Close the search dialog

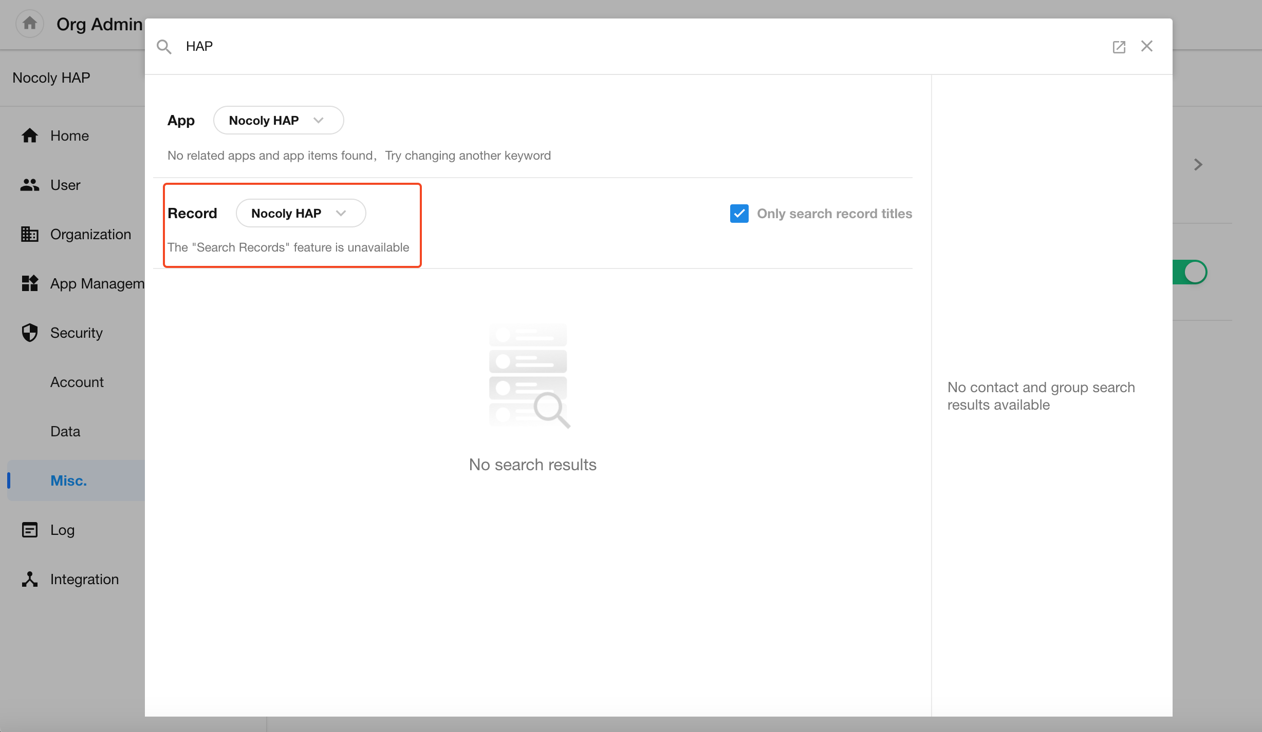(1146, 46)
